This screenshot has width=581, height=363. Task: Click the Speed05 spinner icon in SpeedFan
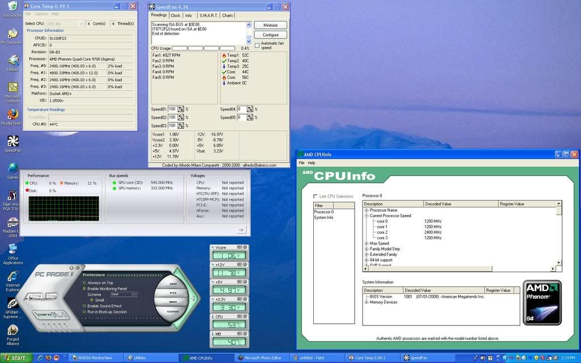coord(250,117)
